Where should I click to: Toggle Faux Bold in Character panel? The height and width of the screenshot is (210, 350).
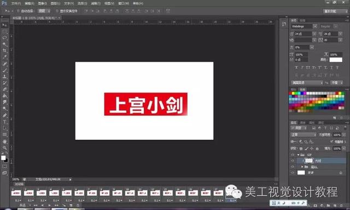(x=296, y=67)
